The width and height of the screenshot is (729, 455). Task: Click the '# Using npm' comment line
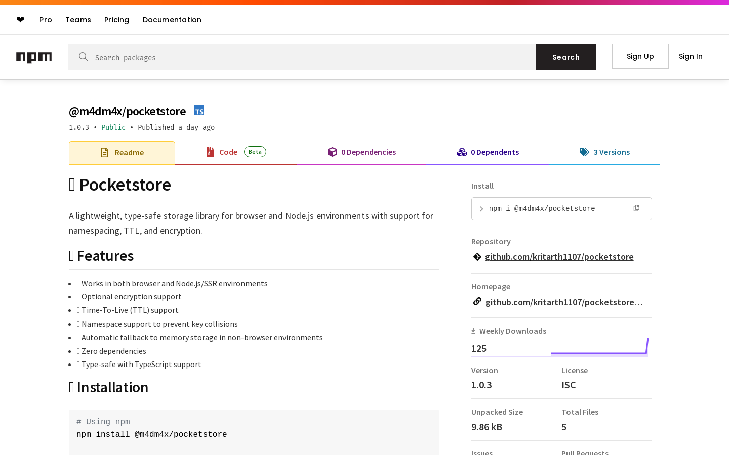click(x=103, y=422)
